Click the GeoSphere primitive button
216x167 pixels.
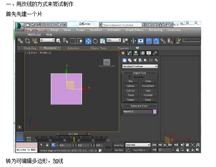[148, 86]
